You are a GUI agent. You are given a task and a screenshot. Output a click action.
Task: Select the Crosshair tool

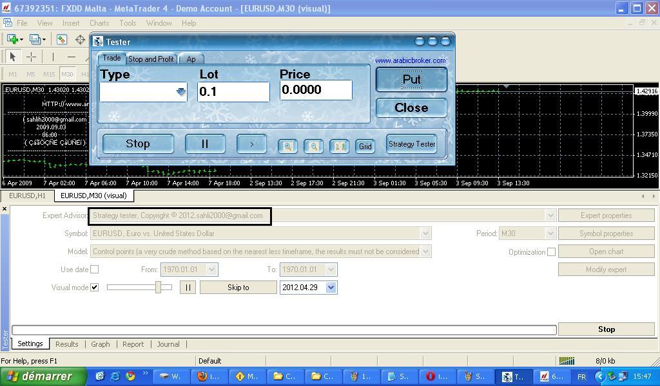tap(31, 56)
